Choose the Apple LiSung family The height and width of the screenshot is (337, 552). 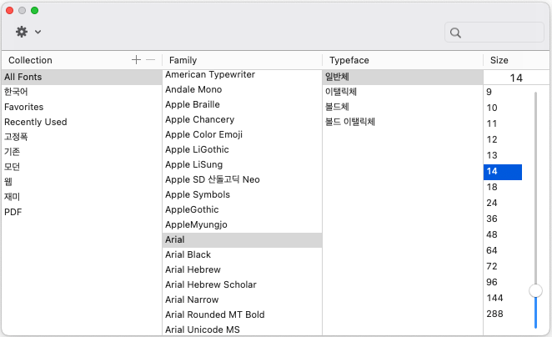(242, 164)
